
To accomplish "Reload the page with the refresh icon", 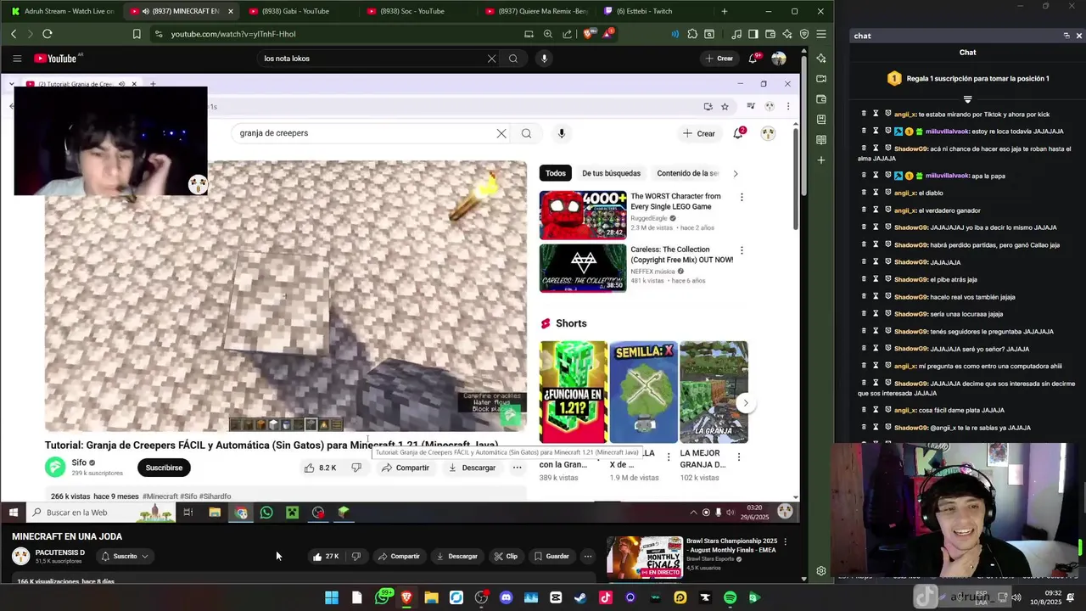I will click(x=48, y=34).
